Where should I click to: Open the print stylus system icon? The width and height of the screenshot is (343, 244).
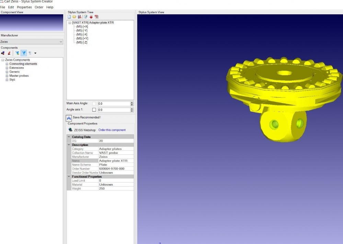96,16
